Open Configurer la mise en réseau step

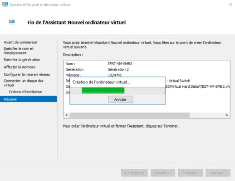point(27,75)
